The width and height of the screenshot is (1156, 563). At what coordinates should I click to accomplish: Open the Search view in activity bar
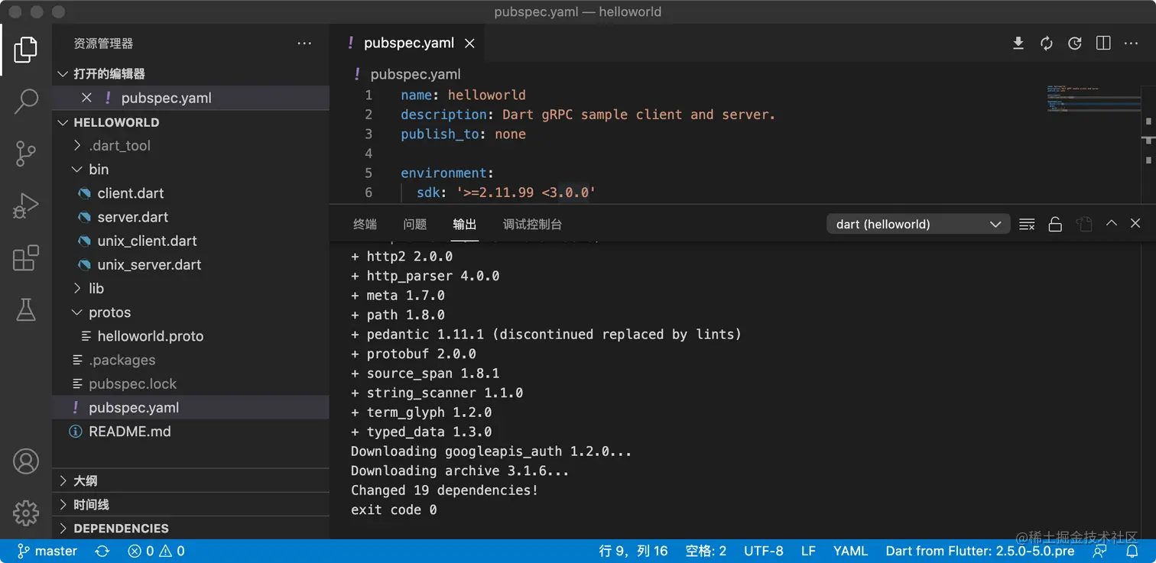pyautogui.click(x=25, y=101)
